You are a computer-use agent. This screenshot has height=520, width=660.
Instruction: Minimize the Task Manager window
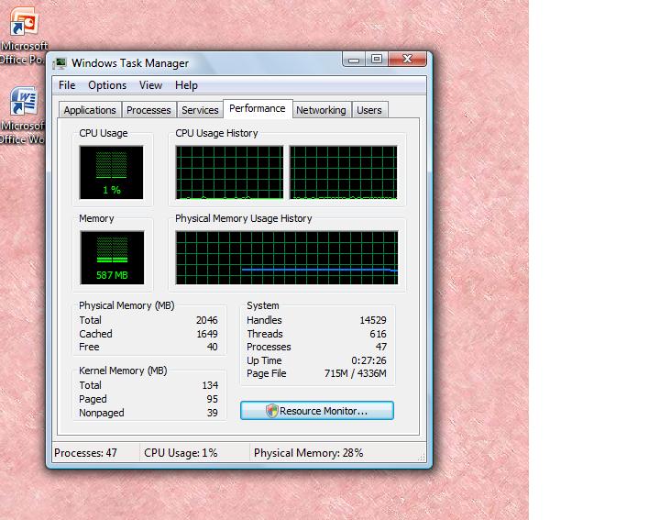tap(354, 60)
